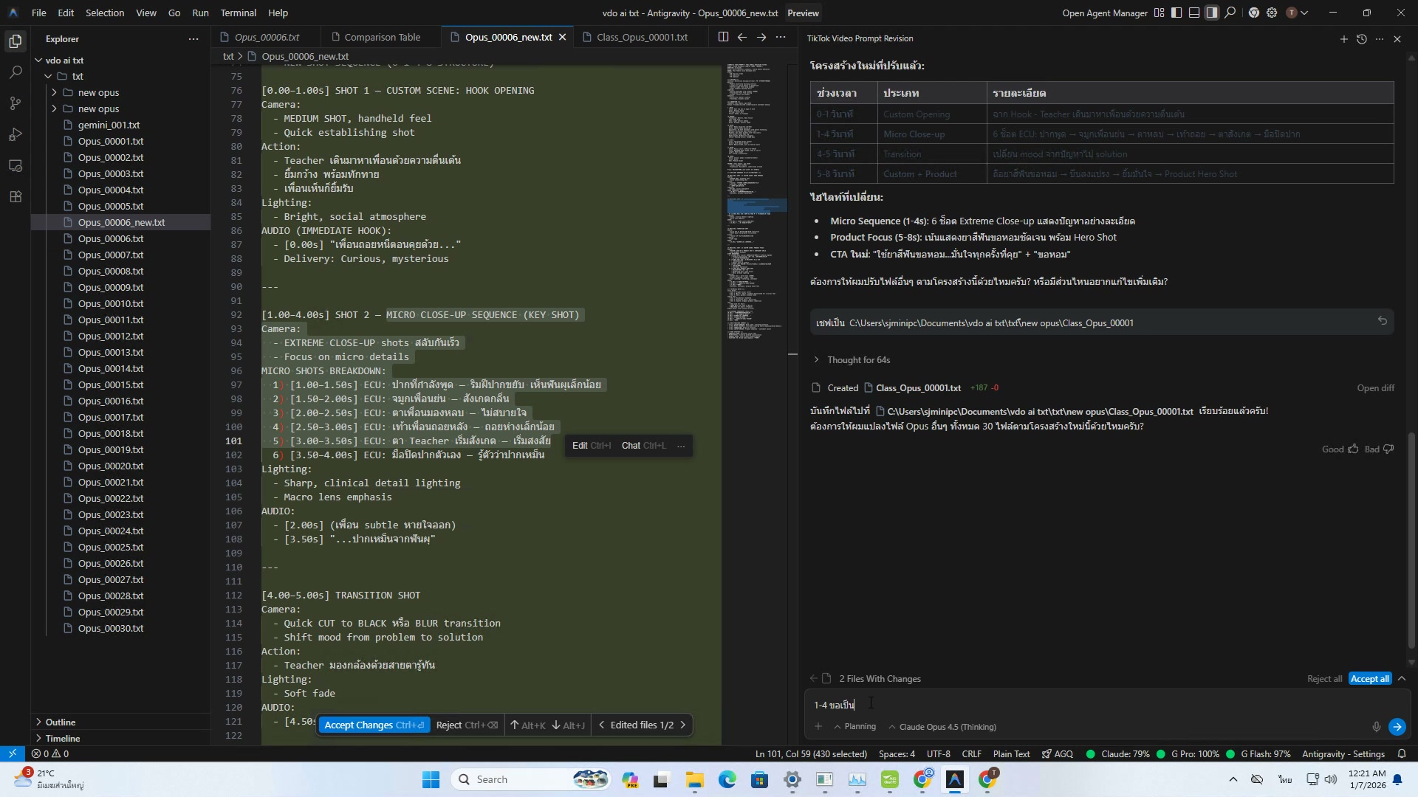The image size is (1418, 797).
Task: Open Run and Debug view
Action: [16, 135]
